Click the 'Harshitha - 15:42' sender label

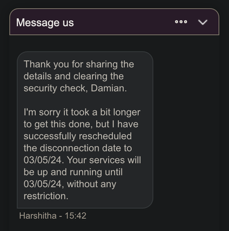click(53, 215)
